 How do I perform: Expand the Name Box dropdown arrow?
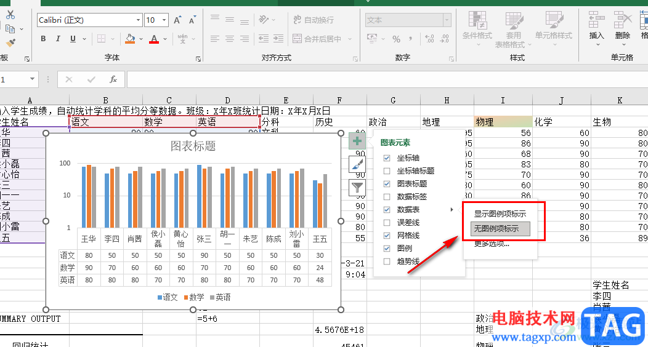pyautogui.click(x=32, y=79)
